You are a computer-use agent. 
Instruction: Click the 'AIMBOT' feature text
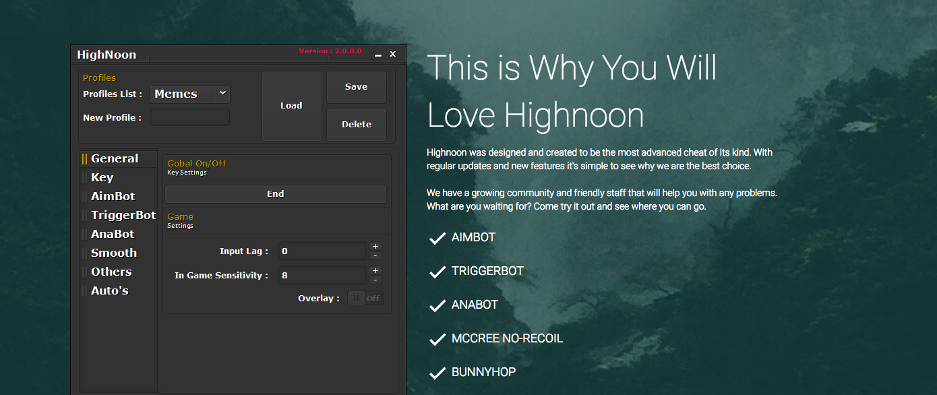coord(474,237)
